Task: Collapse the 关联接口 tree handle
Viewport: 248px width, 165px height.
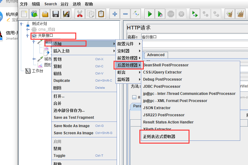Action: point(27,36)
